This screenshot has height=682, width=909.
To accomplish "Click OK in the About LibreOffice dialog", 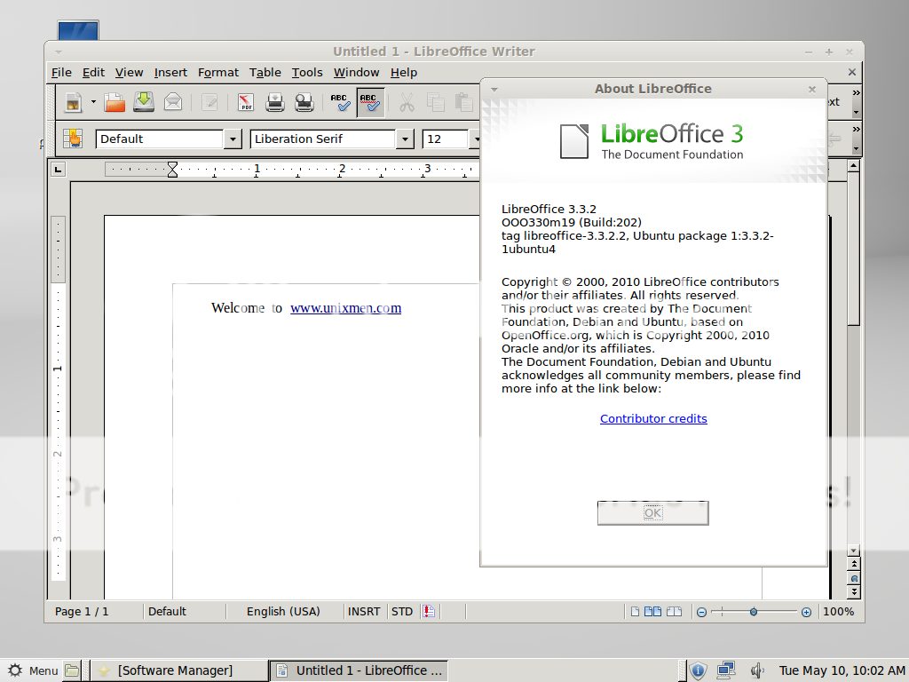I will (x=652, y=512).
